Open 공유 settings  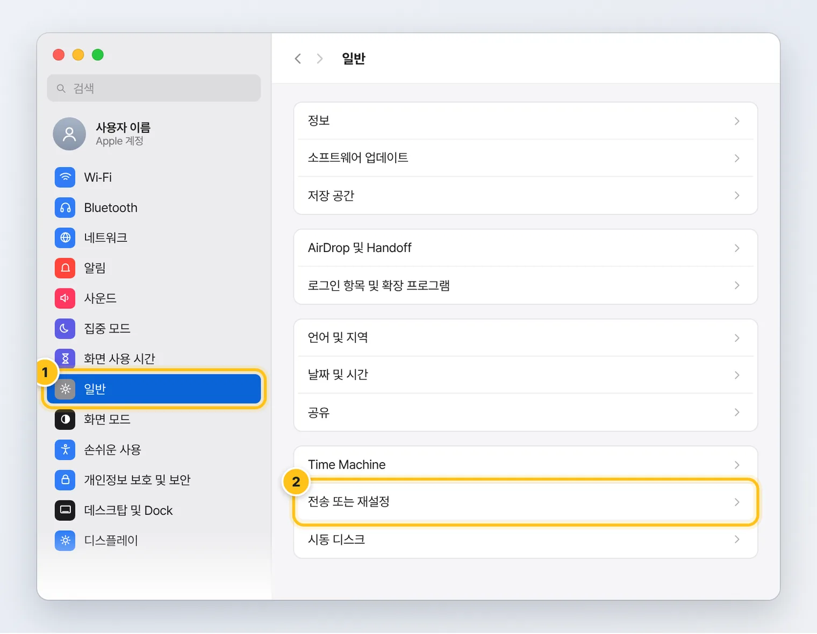click(x=526, y=412)
